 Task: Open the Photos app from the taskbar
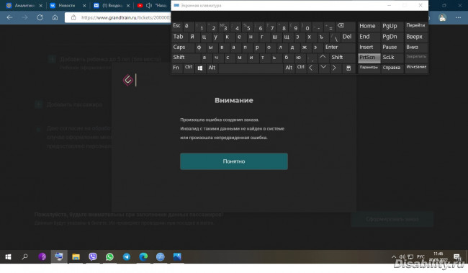[177, 256]
